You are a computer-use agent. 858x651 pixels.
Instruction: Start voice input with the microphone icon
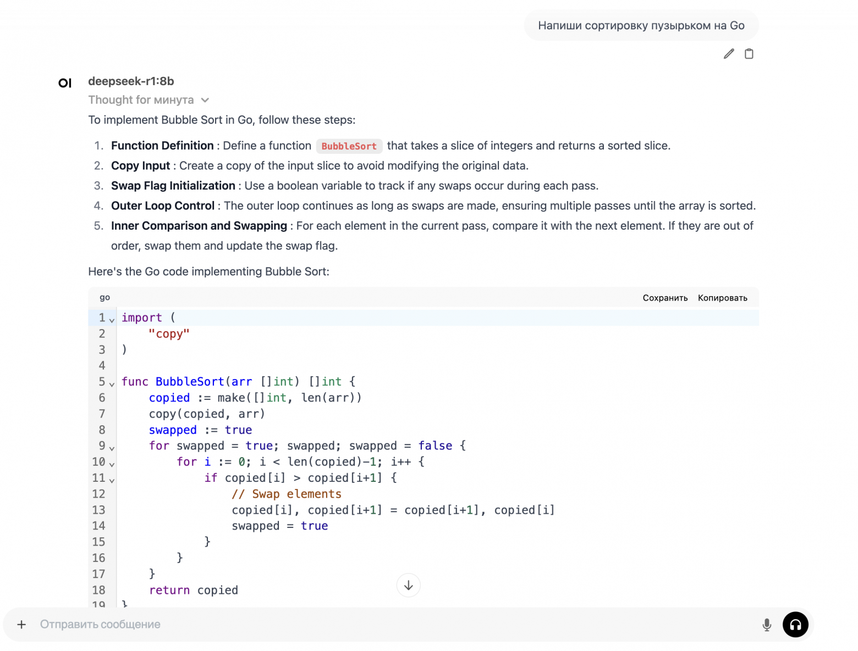[x=767, y=625]
